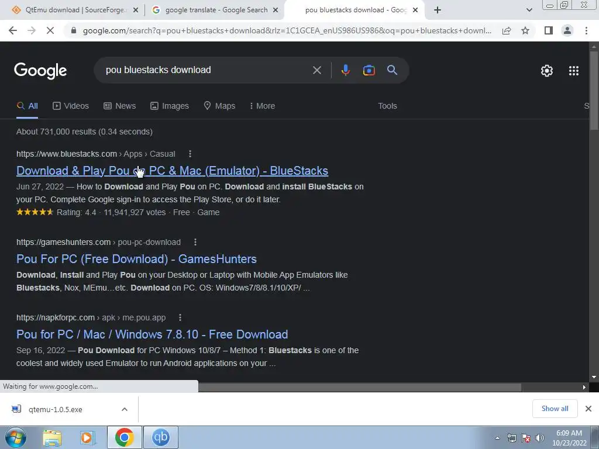Bookmark this page with the star icon
The image size is (599, 449).
525,30
